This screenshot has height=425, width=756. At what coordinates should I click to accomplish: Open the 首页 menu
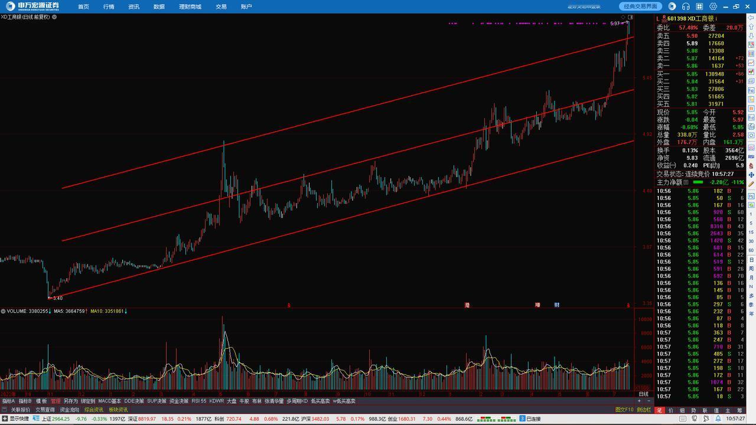(x=84, y=6)
